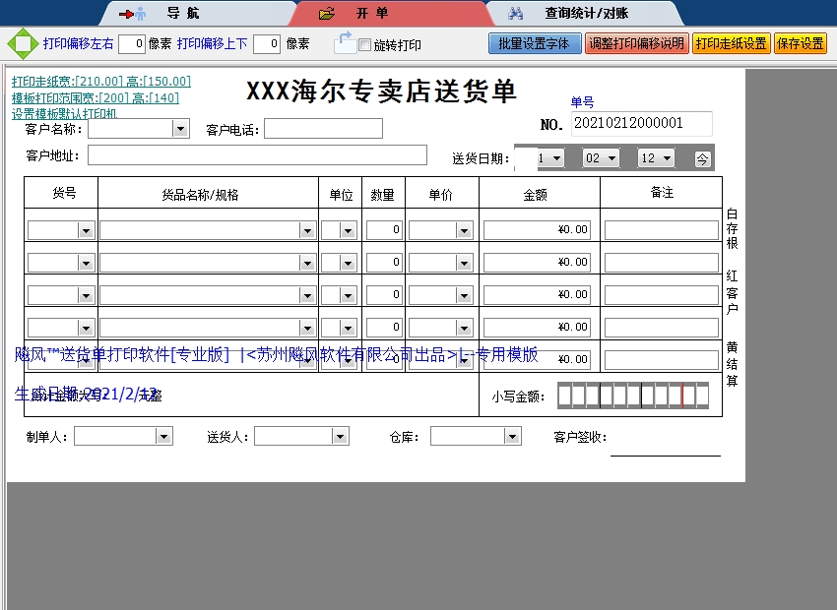Expand the first 货号 dropdown
The height and width of the screenshot is (610, 837).
click(85, 229)
